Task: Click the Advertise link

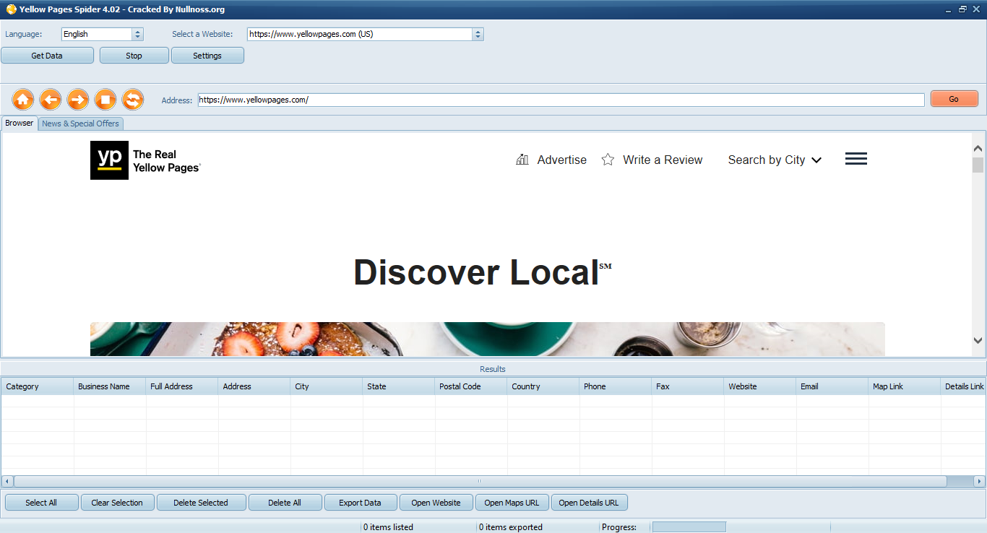Action: pos(561,160)
